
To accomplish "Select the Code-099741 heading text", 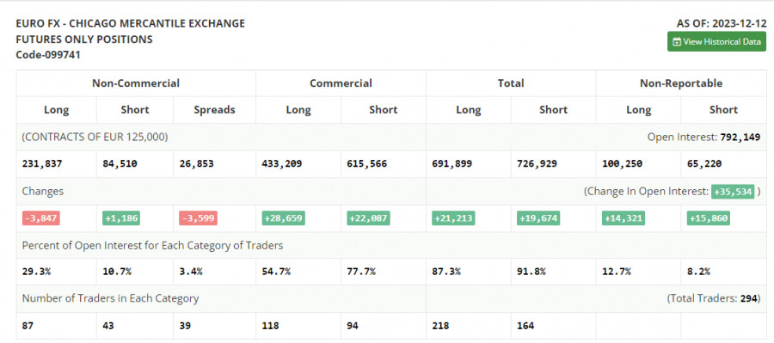I will (48, 55).
